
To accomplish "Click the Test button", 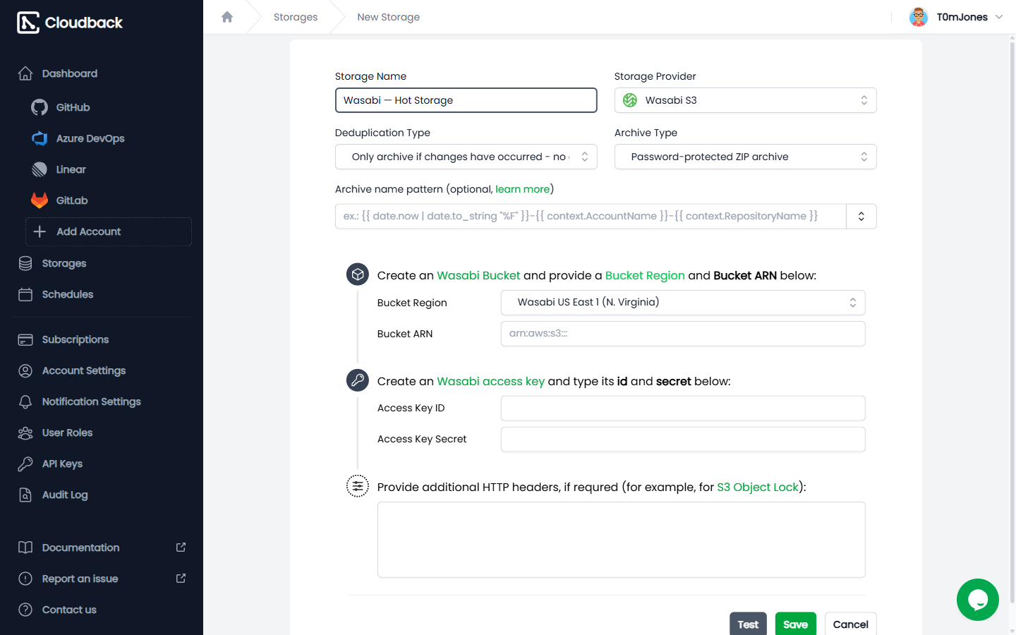I will [x=748, y=624].
